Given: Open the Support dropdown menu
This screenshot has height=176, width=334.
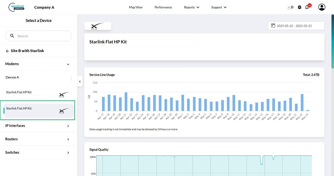Looking at the screenshot, I should point(219,7).
